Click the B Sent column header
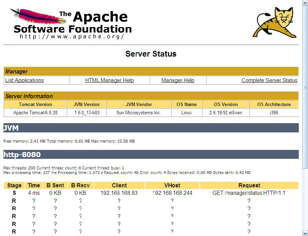 [x=55, y=186]
